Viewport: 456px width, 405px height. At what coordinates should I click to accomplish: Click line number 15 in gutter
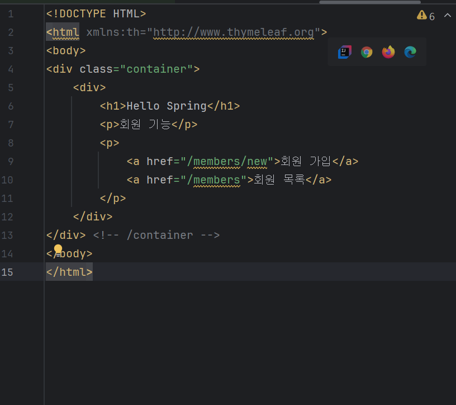click(7, 272)
